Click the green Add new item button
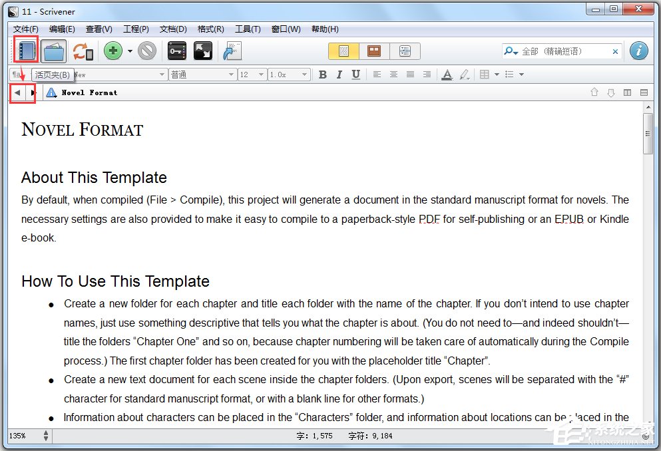The height and width of the screenshot is (451, 661). (x=113, y=51)
